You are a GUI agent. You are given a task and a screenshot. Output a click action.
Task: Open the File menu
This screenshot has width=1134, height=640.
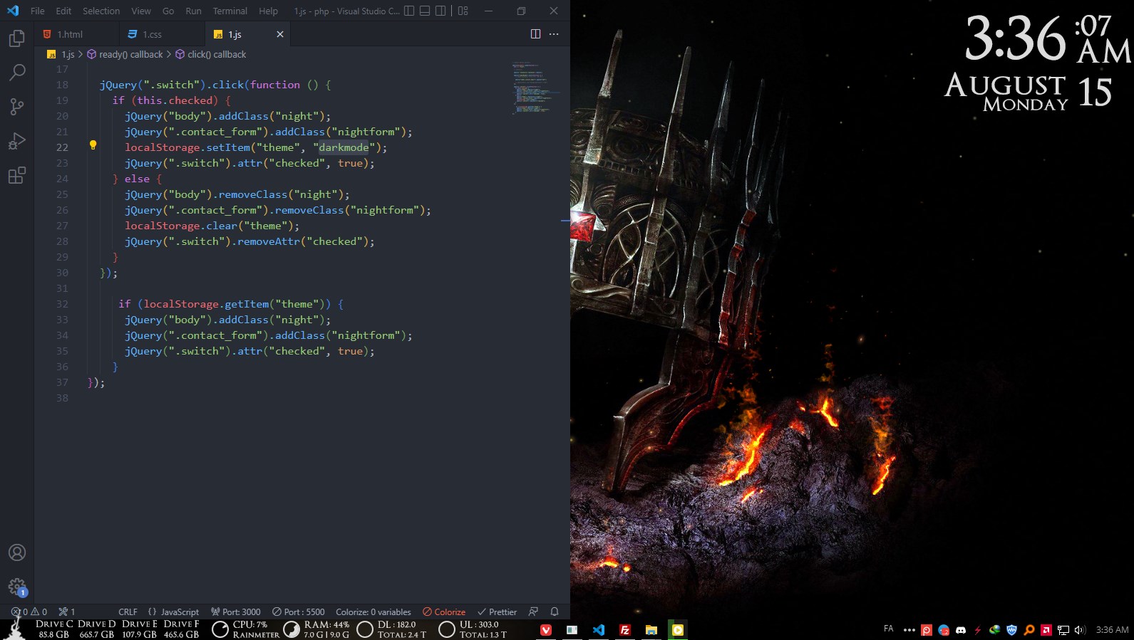[x=38, y=11]
